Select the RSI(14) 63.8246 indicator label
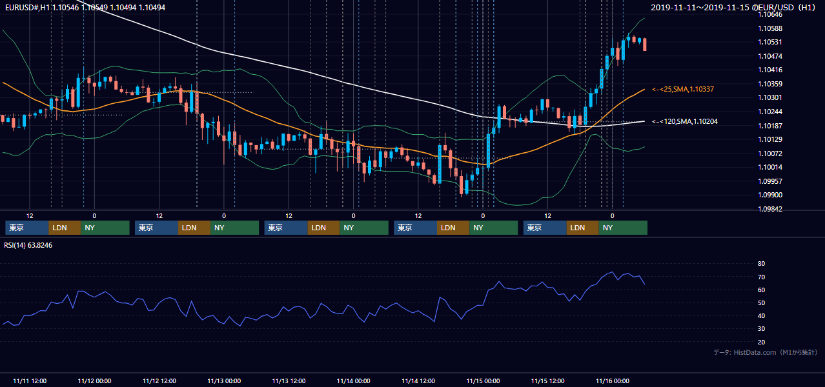 pos(28,245)
